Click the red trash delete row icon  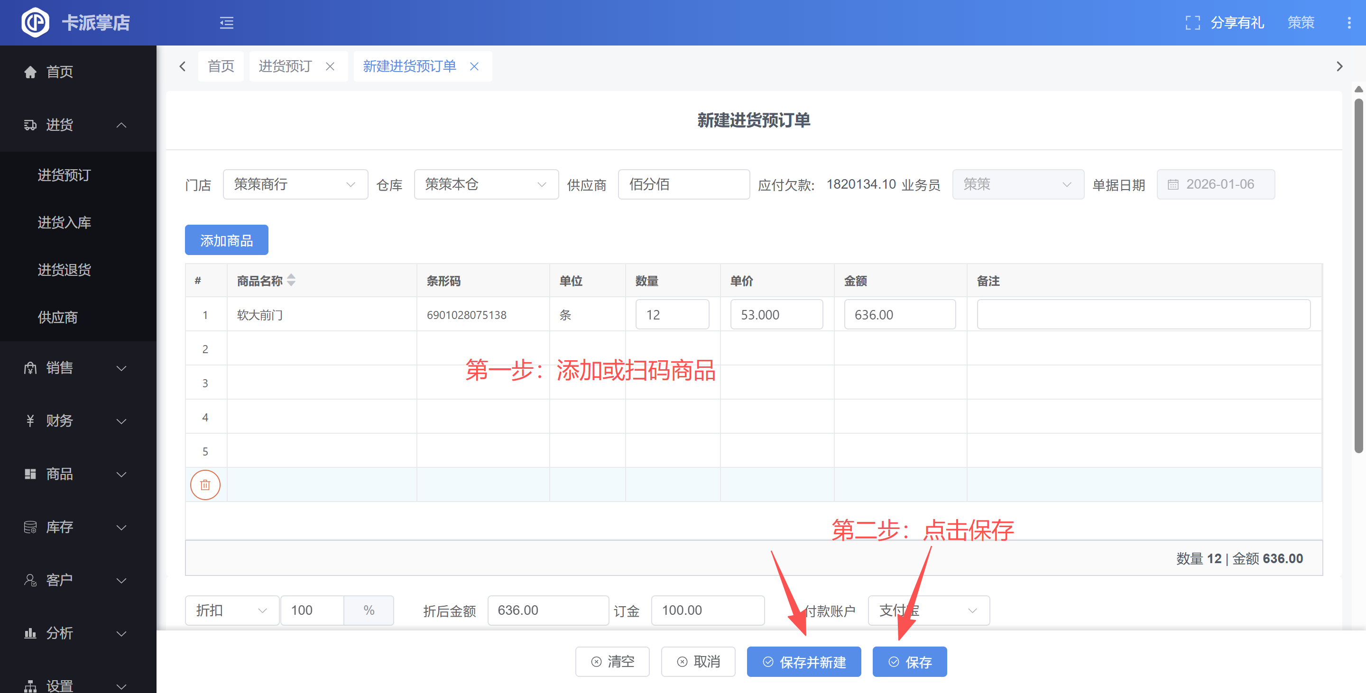coord(205,484)
